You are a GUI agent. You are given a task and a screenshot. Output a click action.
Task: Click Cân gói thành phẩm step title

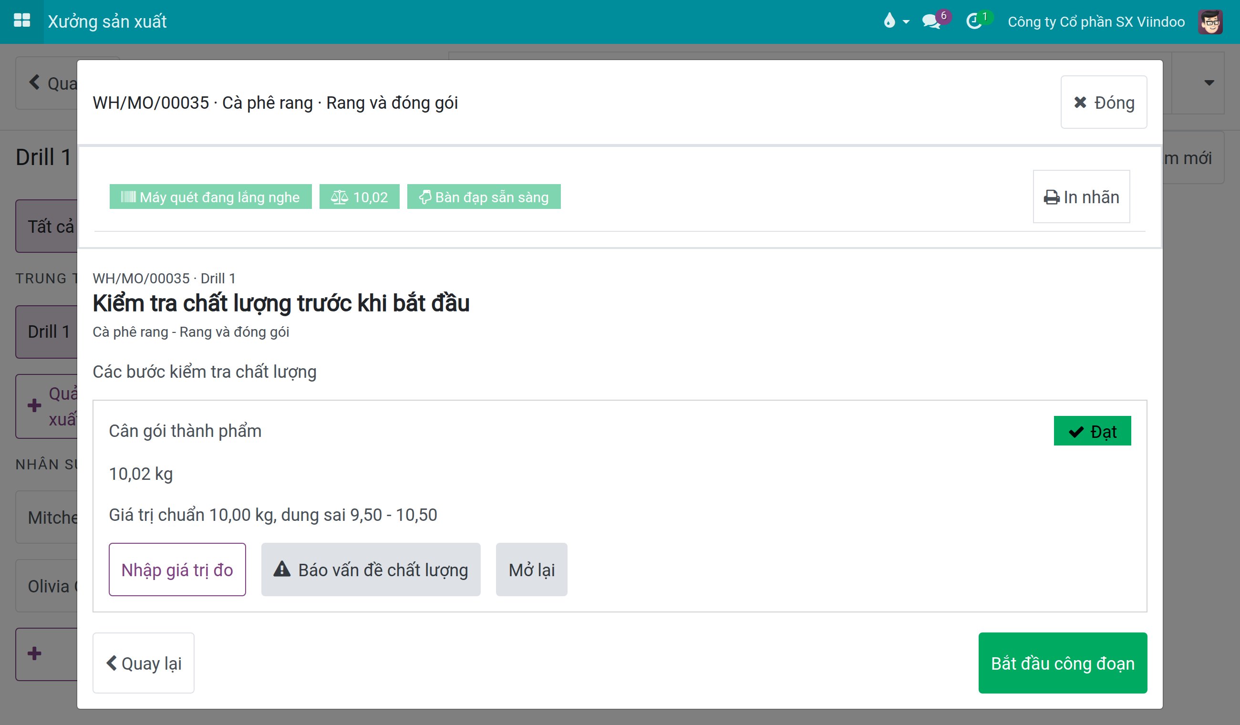click(185, 431)
